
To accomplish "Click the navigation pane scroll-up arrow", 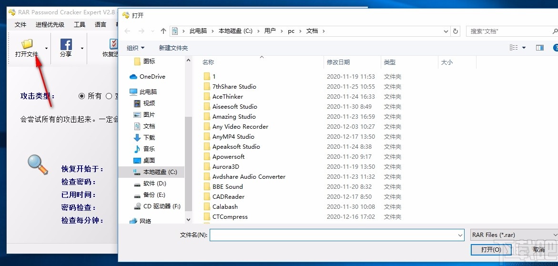I will (189, 61).
